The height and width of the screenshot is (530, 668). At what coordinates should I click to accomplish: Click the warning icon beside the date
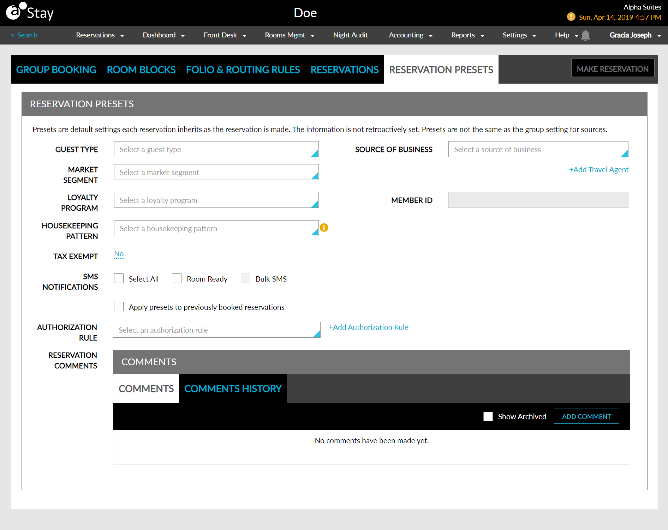(571, 17)
